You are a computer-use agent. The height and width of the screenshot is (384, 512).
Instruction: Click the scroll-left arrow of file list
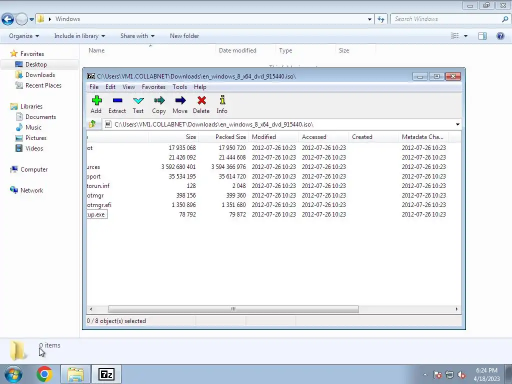click(91, 309)
